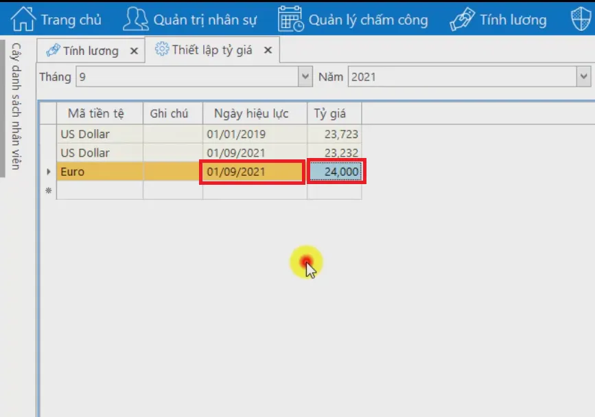Close the Thiết lập tỷ giá tab
Screen dimensions: 595x417
pos(268,50)
